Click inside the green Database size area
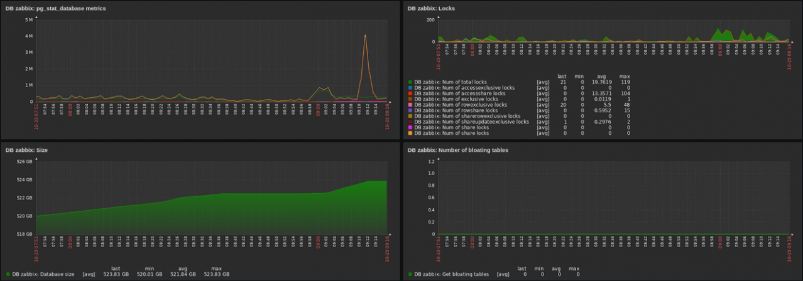Viewport: 803px width, 281px height. [x=207, y=216]
